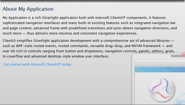Image resolution: width=185 pixels, height=105 pixels.
Task: Click the blue swirl on the sphere logo
Action: click(167, 85)
